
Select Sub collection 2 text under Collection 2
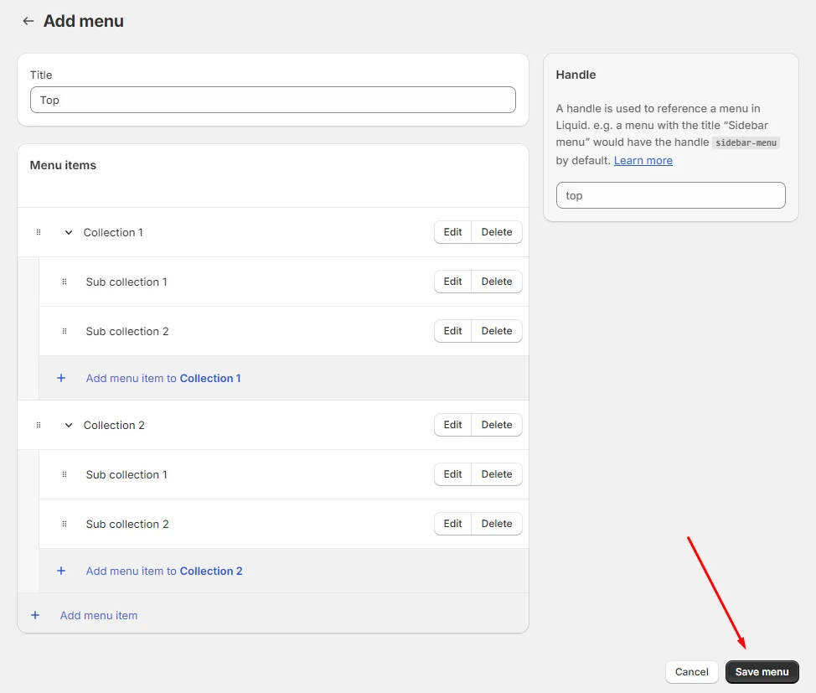127,524
